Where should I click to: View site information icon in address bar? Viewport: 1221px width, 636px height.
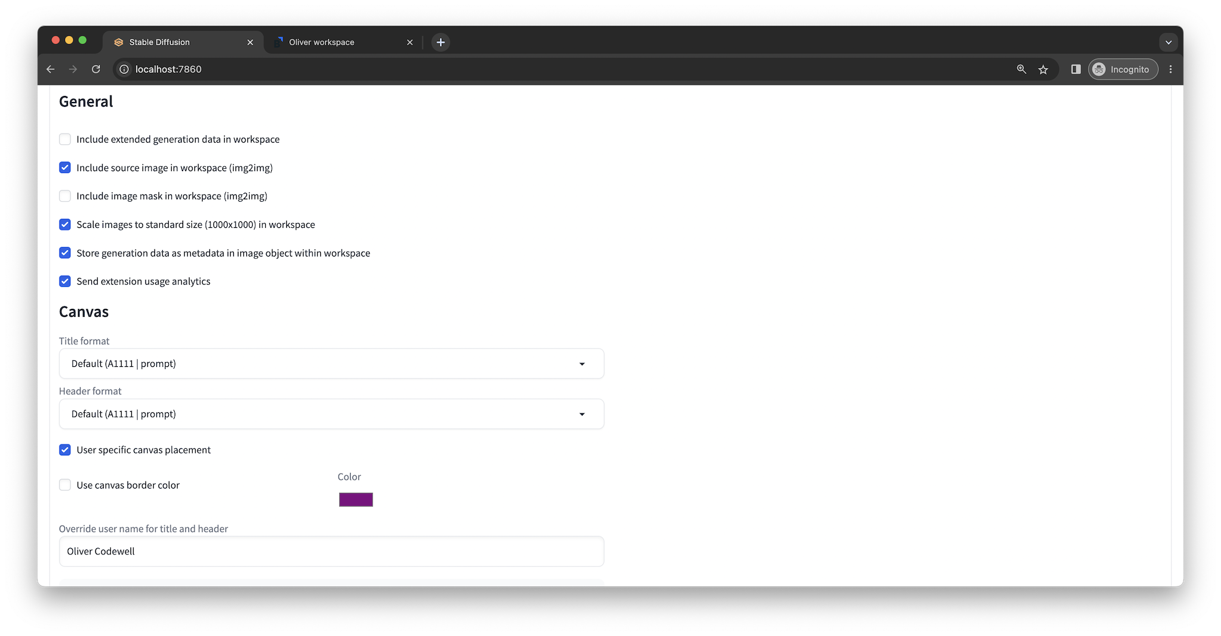click(124, 69)
